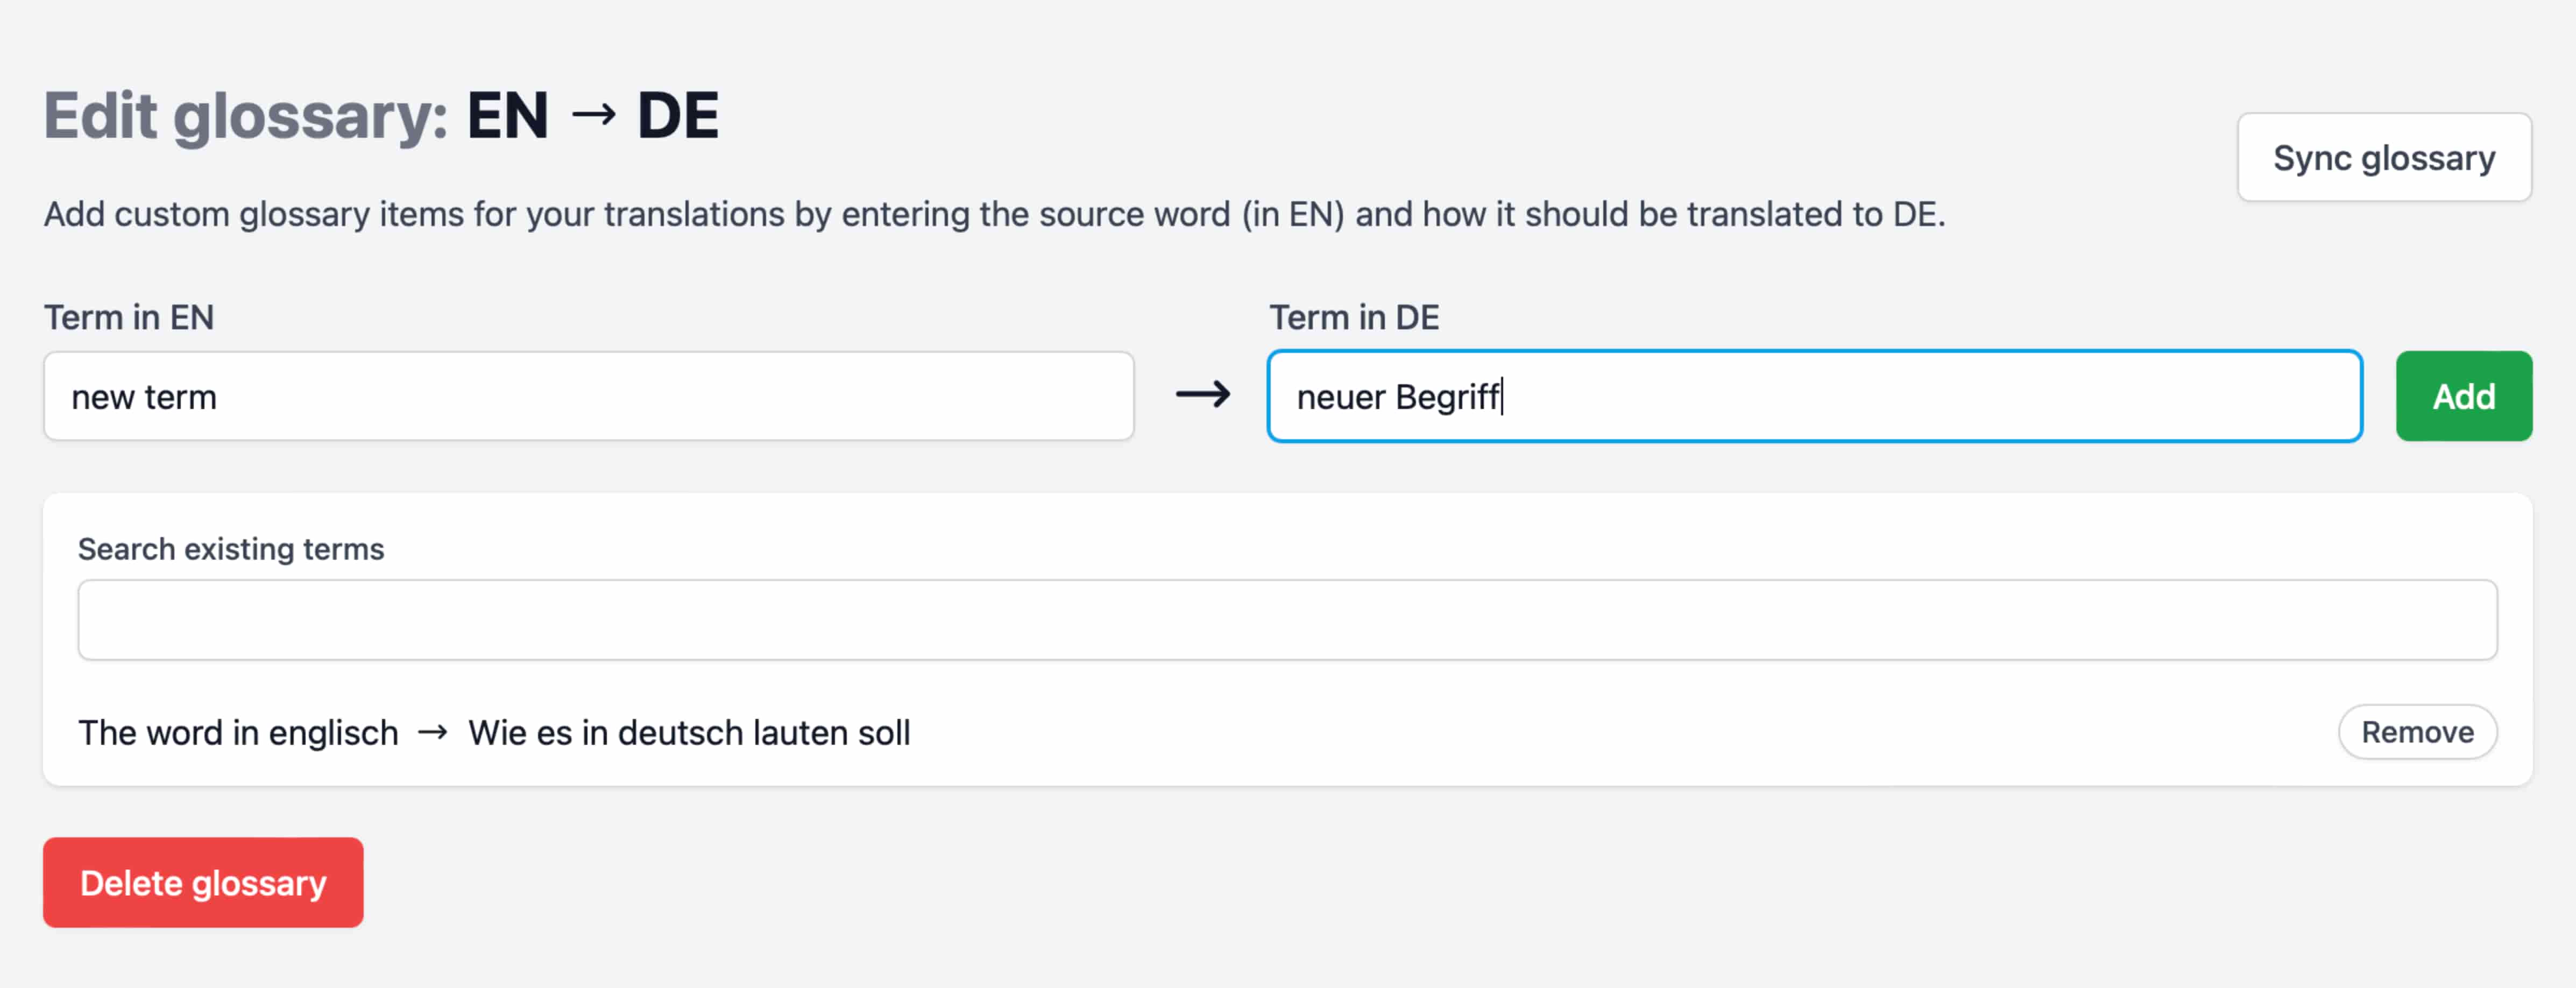Click the 'Search existing terms' field
2576x988 pixels.
pos(1286,619)
